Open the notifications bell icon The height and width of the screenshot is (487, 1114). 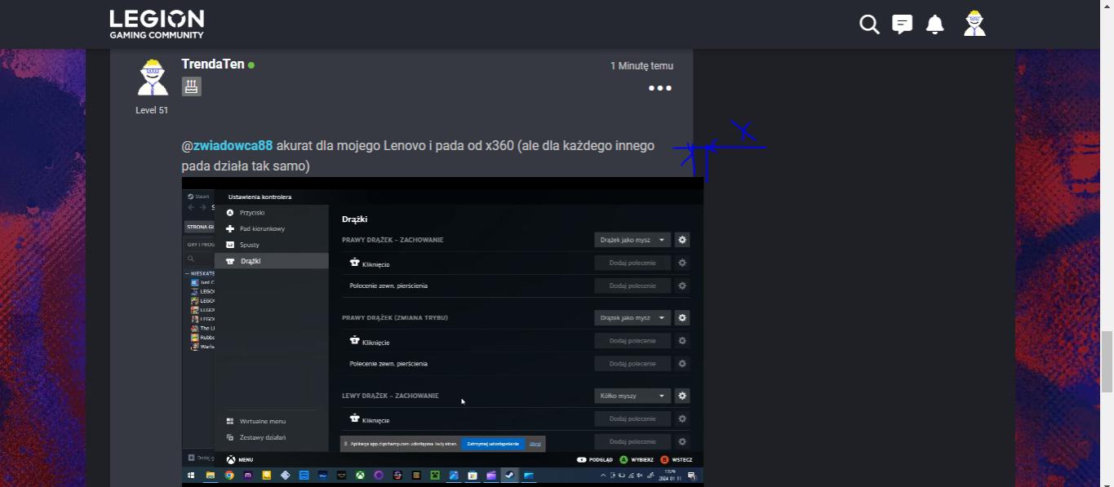[934, 24]
